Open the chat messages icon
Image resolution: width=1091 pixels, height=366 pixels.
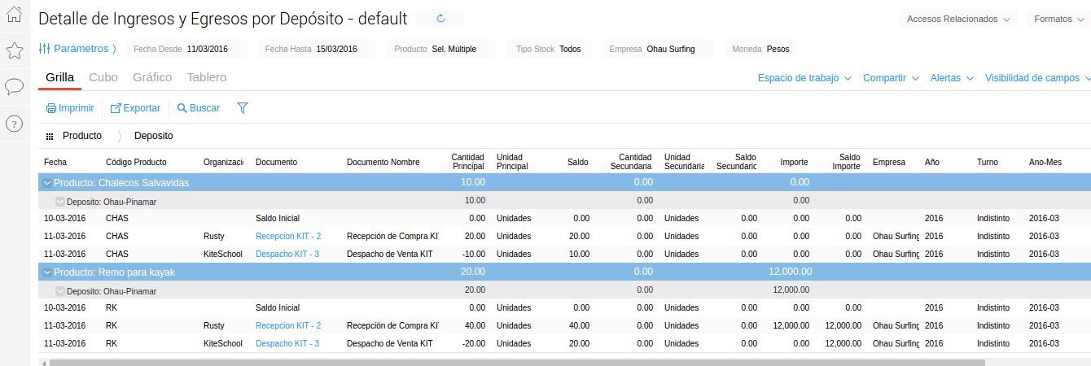click(x=14, y=86)
